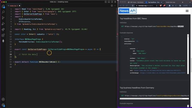Viewport: 192px width, 108px height.
Task: Expand the folded BBCNewsWorldWide function
Action: click(13, 62)
